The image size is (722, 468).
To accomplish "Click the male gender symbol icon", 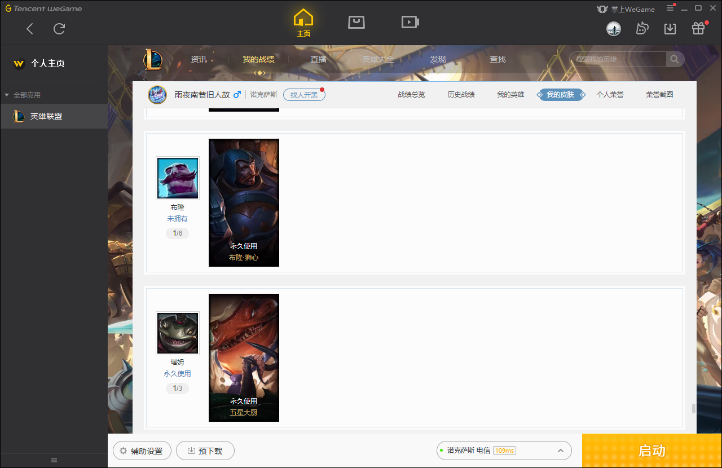I will 237,94.
